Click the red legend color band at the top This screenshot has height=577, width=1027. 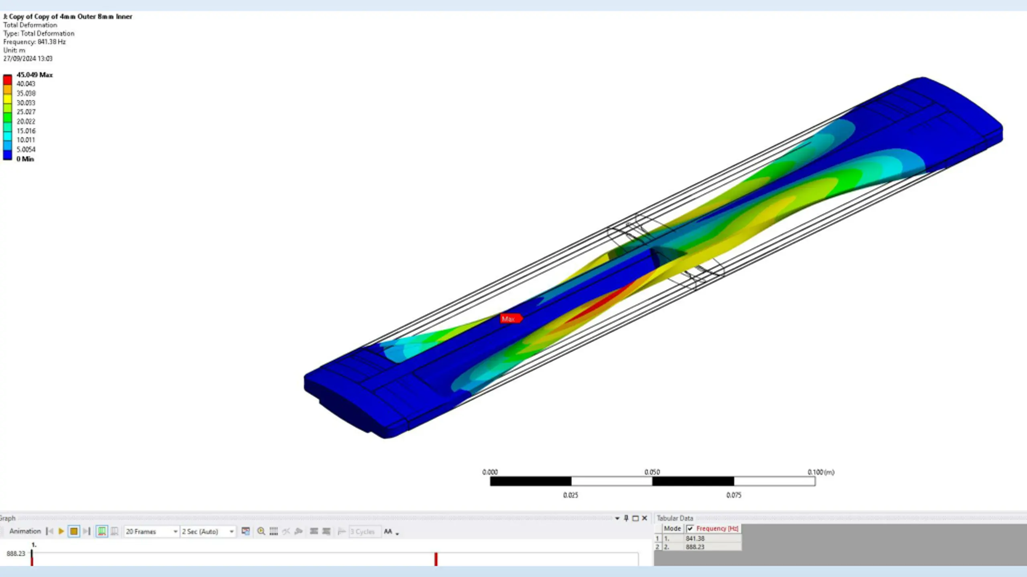click(x=8, y=79)
